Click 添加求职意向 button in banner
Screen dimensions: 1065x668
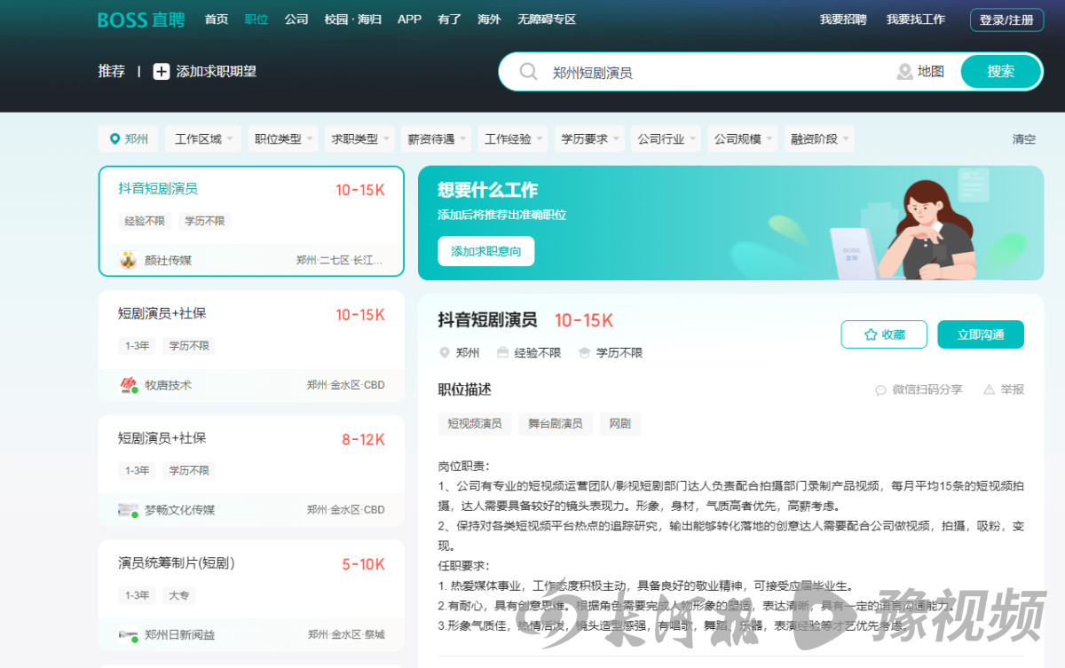[485, 251]
